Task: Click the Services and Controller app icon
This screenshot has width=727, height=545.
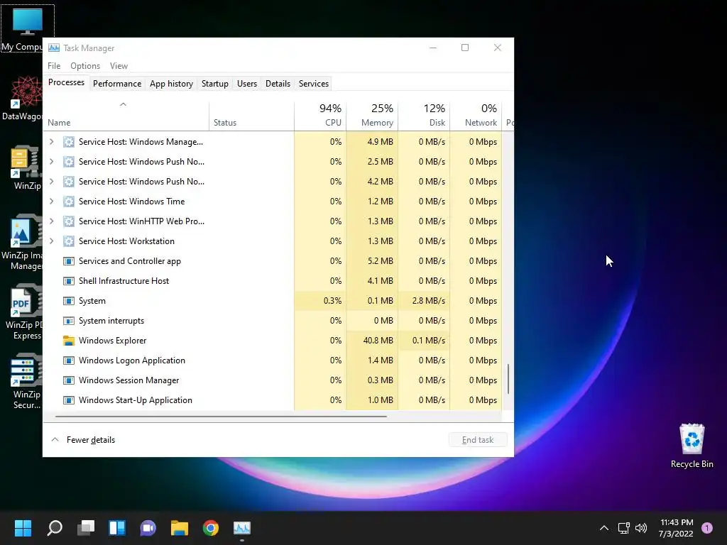Action: 69,261
